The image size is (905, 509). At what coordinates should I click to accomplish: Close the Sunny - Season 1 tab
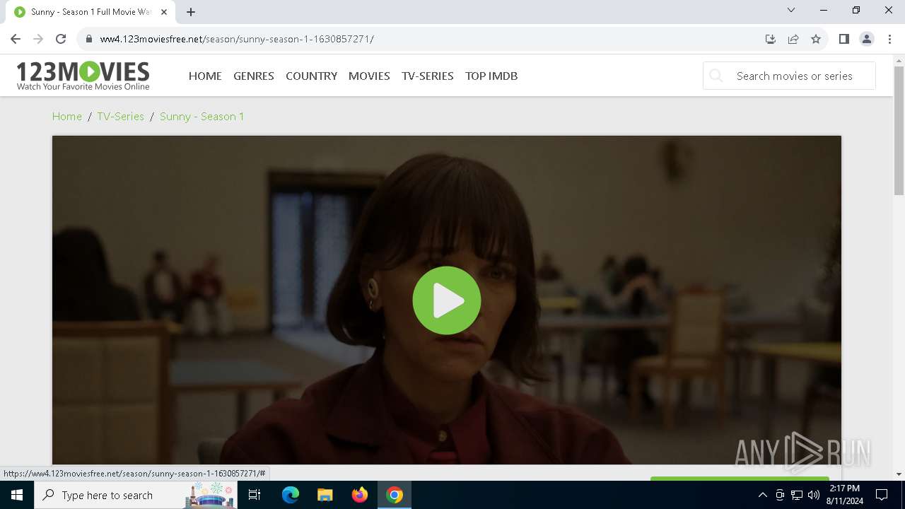(164, 12)
